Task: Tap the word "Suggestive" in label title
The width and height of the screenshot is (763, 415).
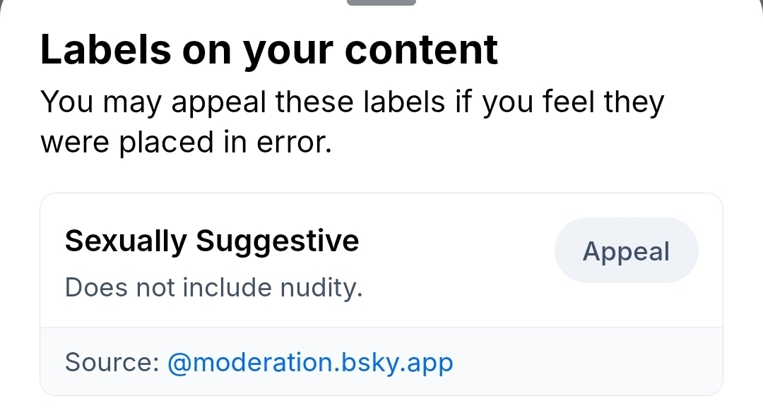Action: click(278, 241)
